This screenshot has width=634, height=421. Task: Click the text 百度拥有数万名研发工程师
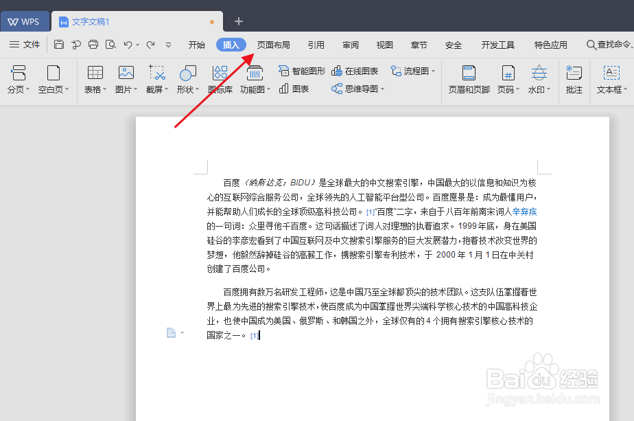coord(273,292)
